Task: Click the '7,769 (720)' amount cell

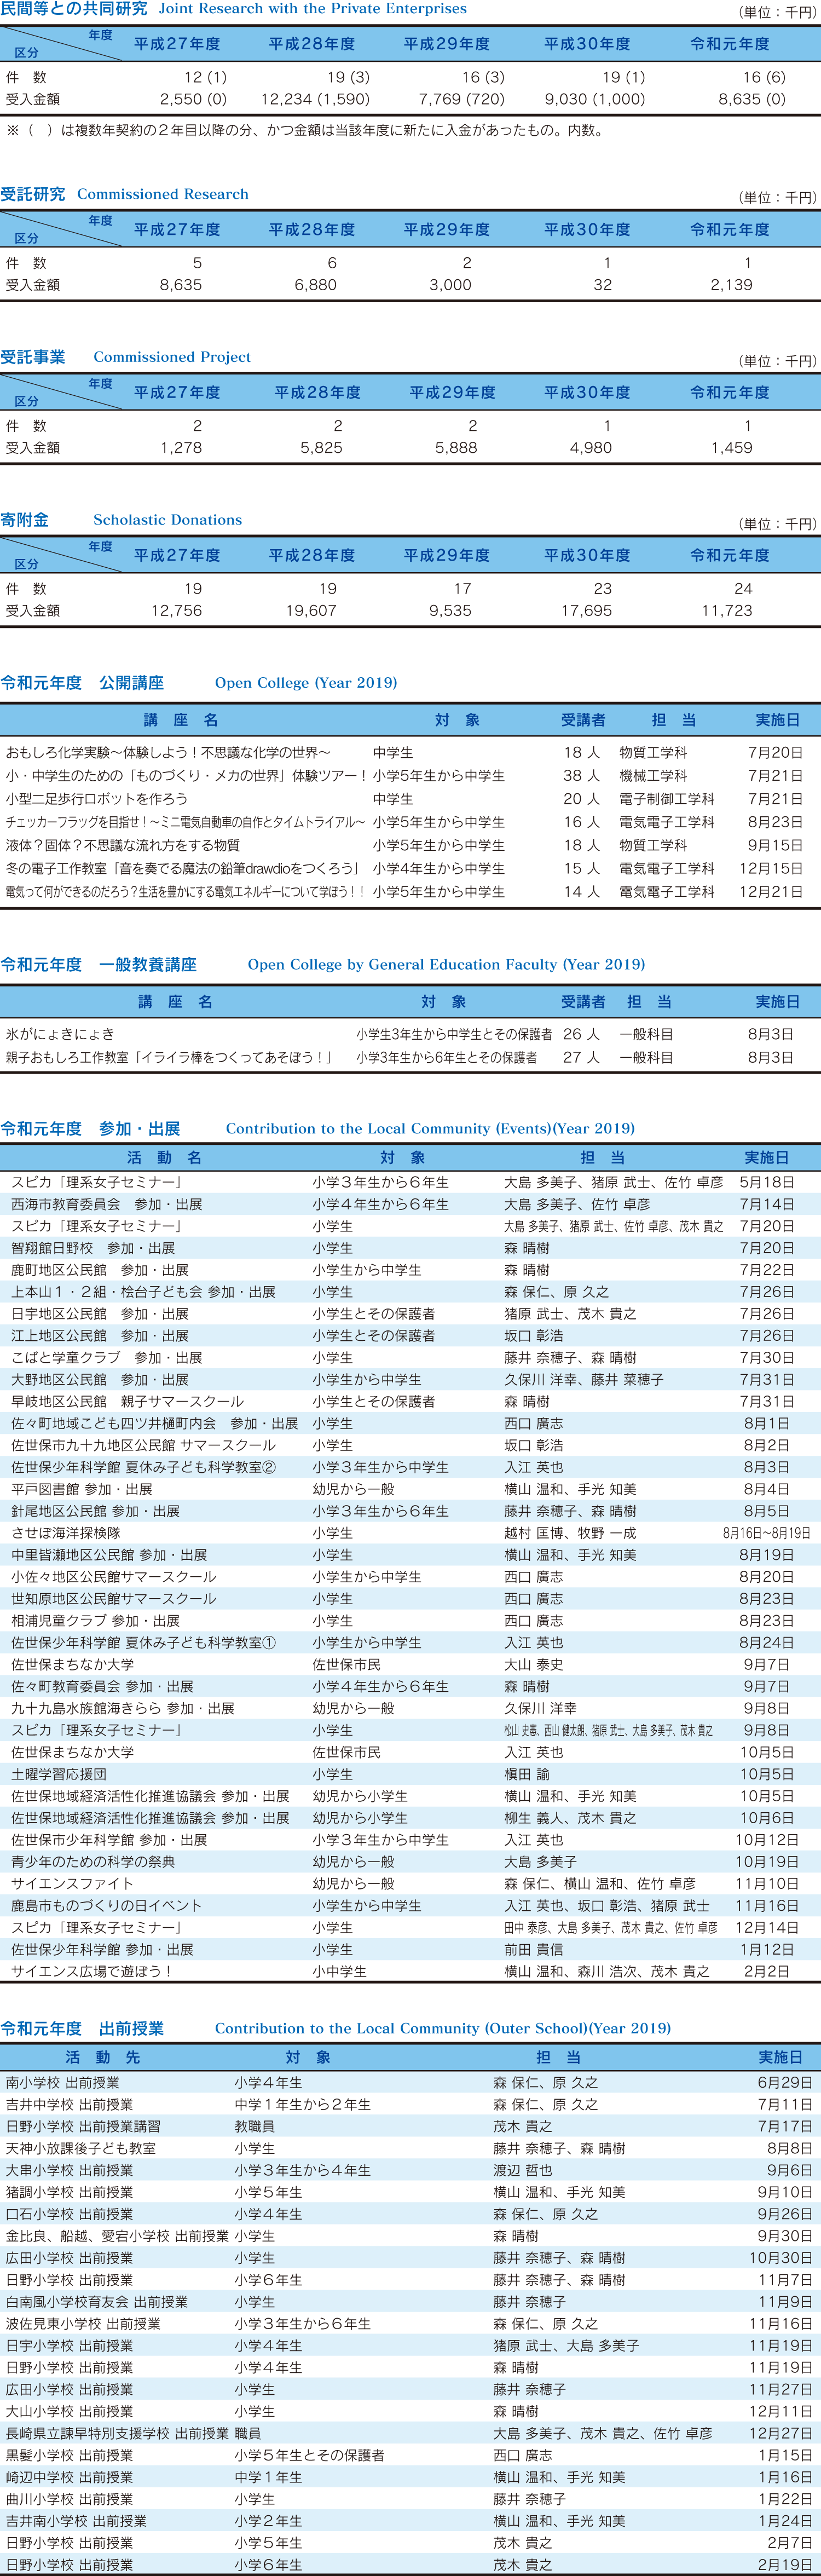Action: coord(461,99)
